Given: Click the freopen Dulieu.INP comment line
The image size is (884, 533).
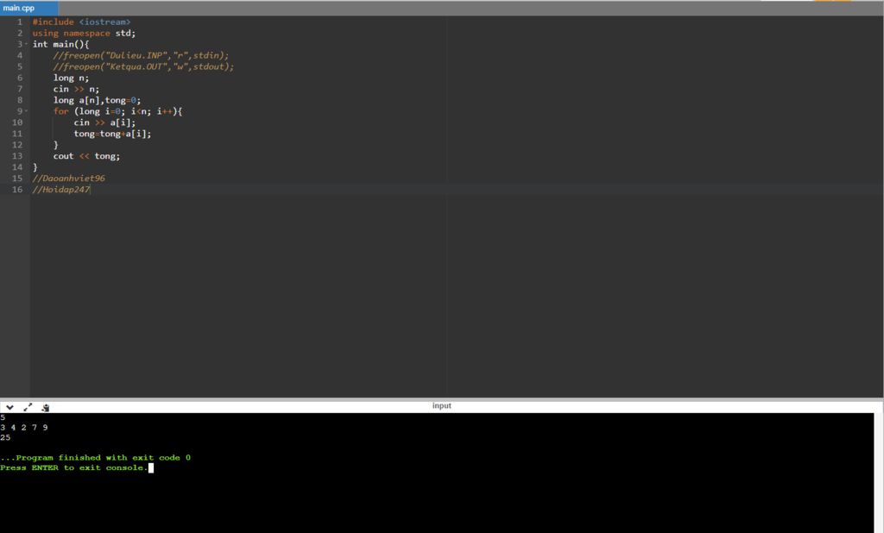Looking at the screenshot, I should click(141, 55).
